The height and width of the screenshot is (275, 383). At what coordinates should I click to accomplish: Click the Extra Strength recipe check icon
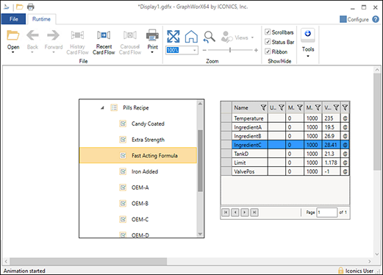[x=123, y=140]
